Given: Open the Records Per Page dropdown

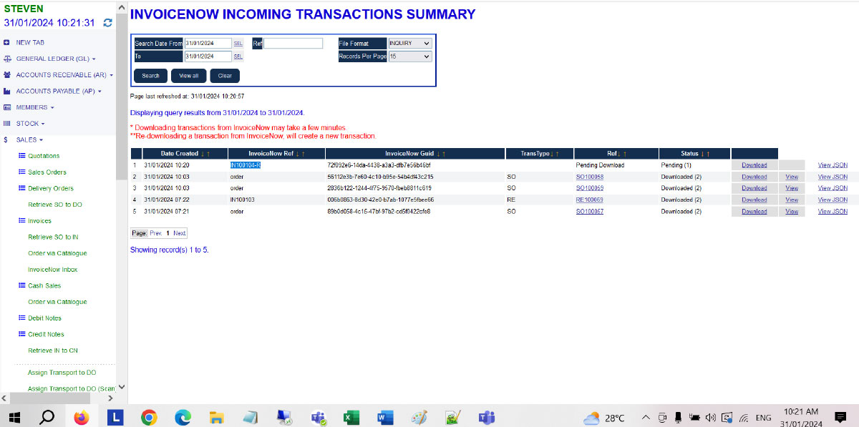Looking at the screenshot, I should 409,56.
